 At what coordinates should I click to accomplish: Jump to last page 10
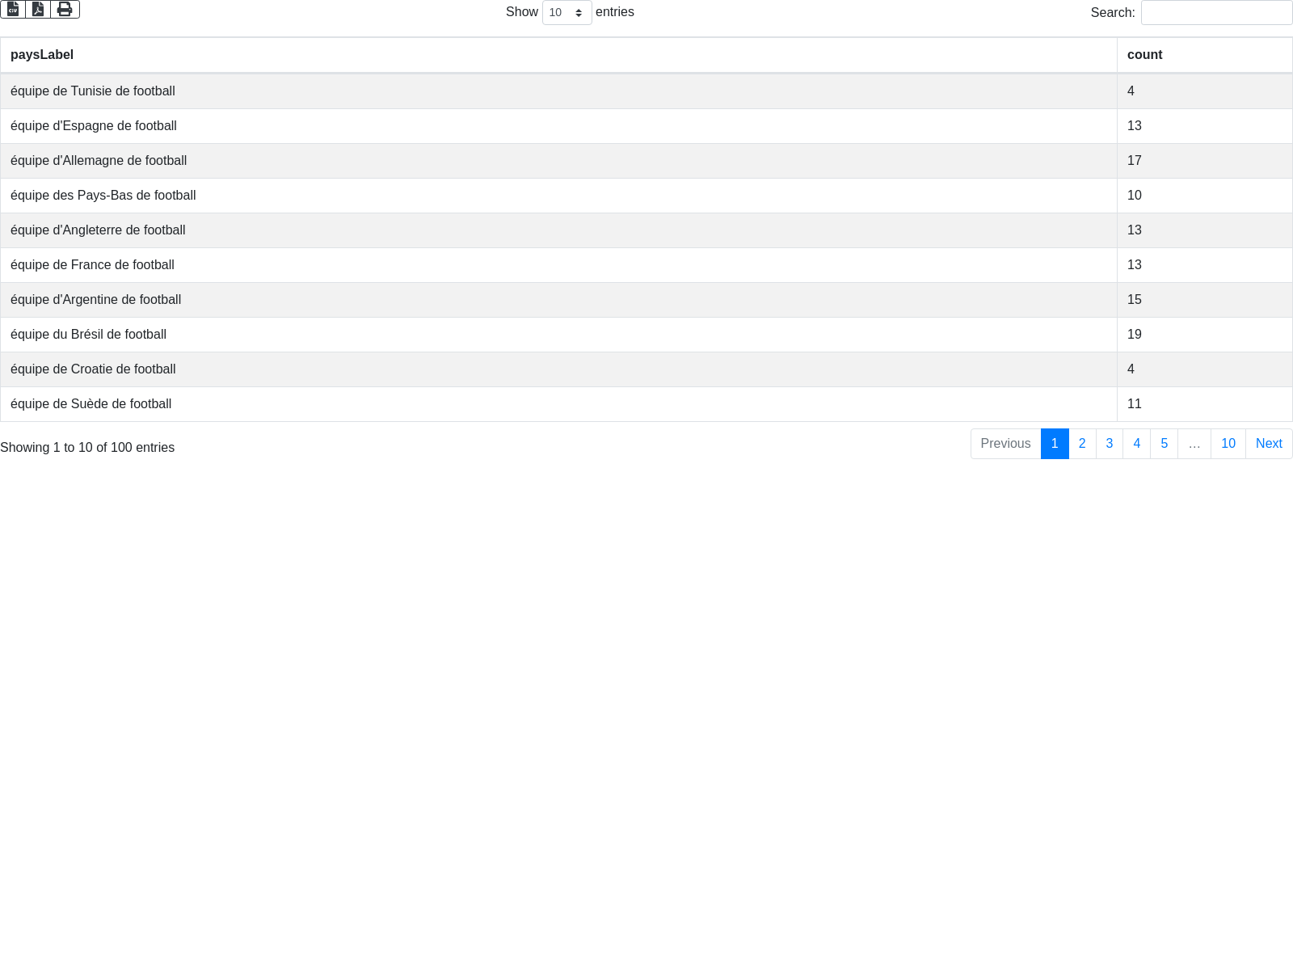tap(1228, 444)
